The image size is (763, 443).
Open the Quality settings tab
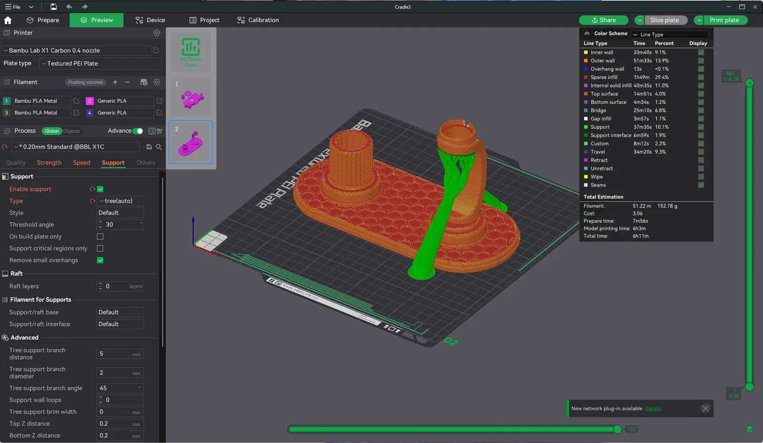[16, 163]
